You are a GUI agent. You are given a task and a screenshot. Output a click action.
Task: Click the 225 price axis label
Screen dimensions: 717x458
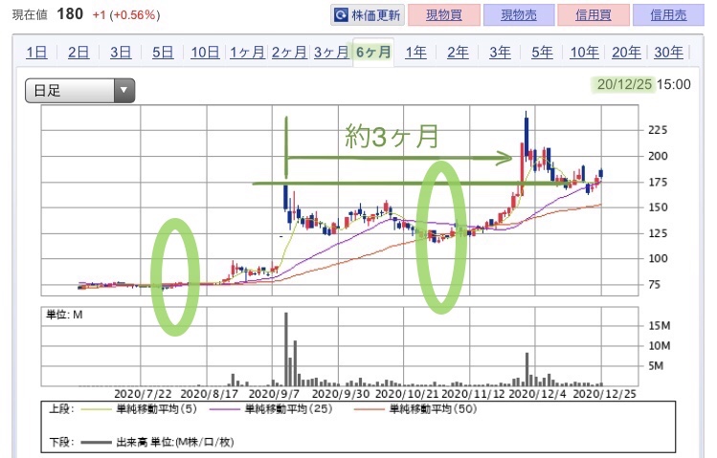[x=658, y=130]
